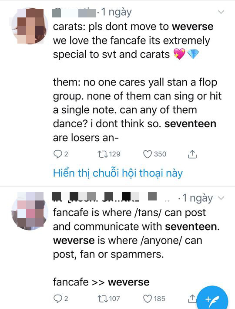Reply to the carats weverse tweet
This screenshot has height=309, width=235.
pyautogui.click(x=58, y=154)
